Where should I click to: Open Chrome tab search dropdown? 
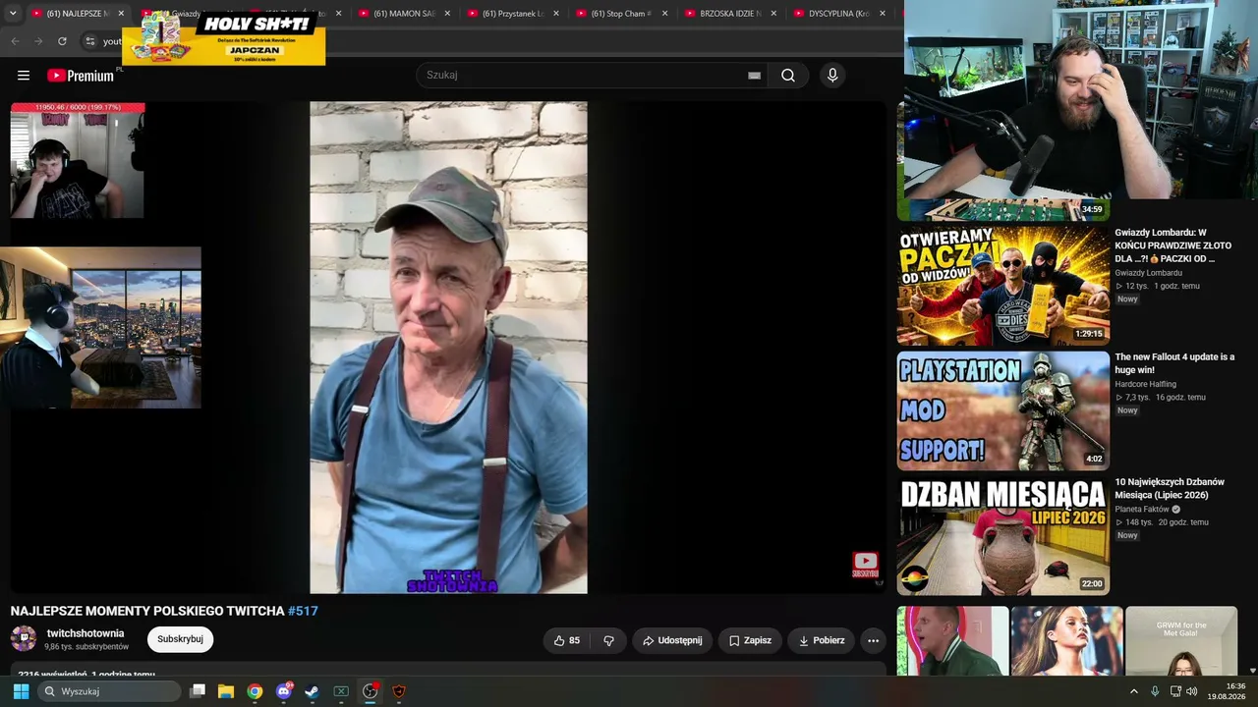(x=13, y=14)
